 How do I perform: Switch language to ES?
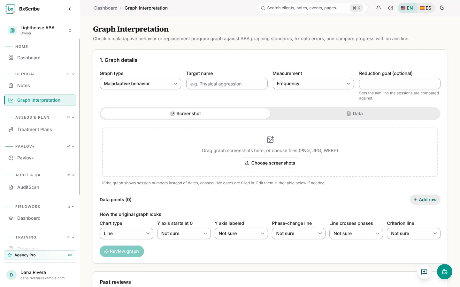(425, 8)
